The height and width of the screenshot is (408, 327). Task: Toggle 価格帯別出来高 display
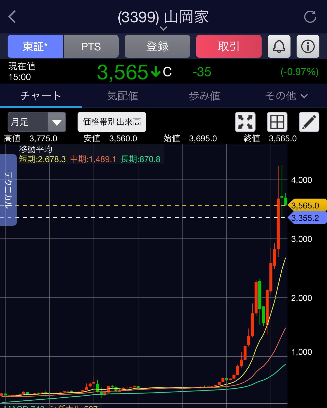[x=112, y=122]
